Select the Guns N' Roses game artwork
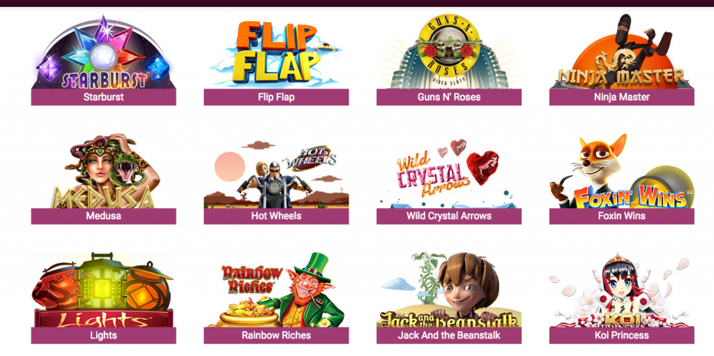This screenshot has width=714, height=356. [x=448, y=52]
